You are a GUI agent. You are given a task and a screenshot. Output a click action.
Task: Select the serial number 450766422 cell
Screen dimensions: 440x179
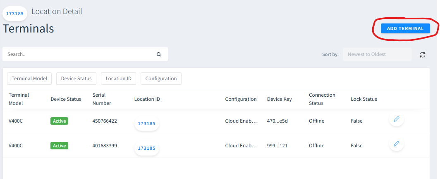coord(105,121)
